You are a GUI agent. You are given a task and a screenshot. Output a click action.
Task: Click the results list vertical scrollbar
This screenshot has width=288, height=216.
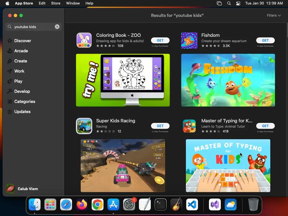(287, 30)
